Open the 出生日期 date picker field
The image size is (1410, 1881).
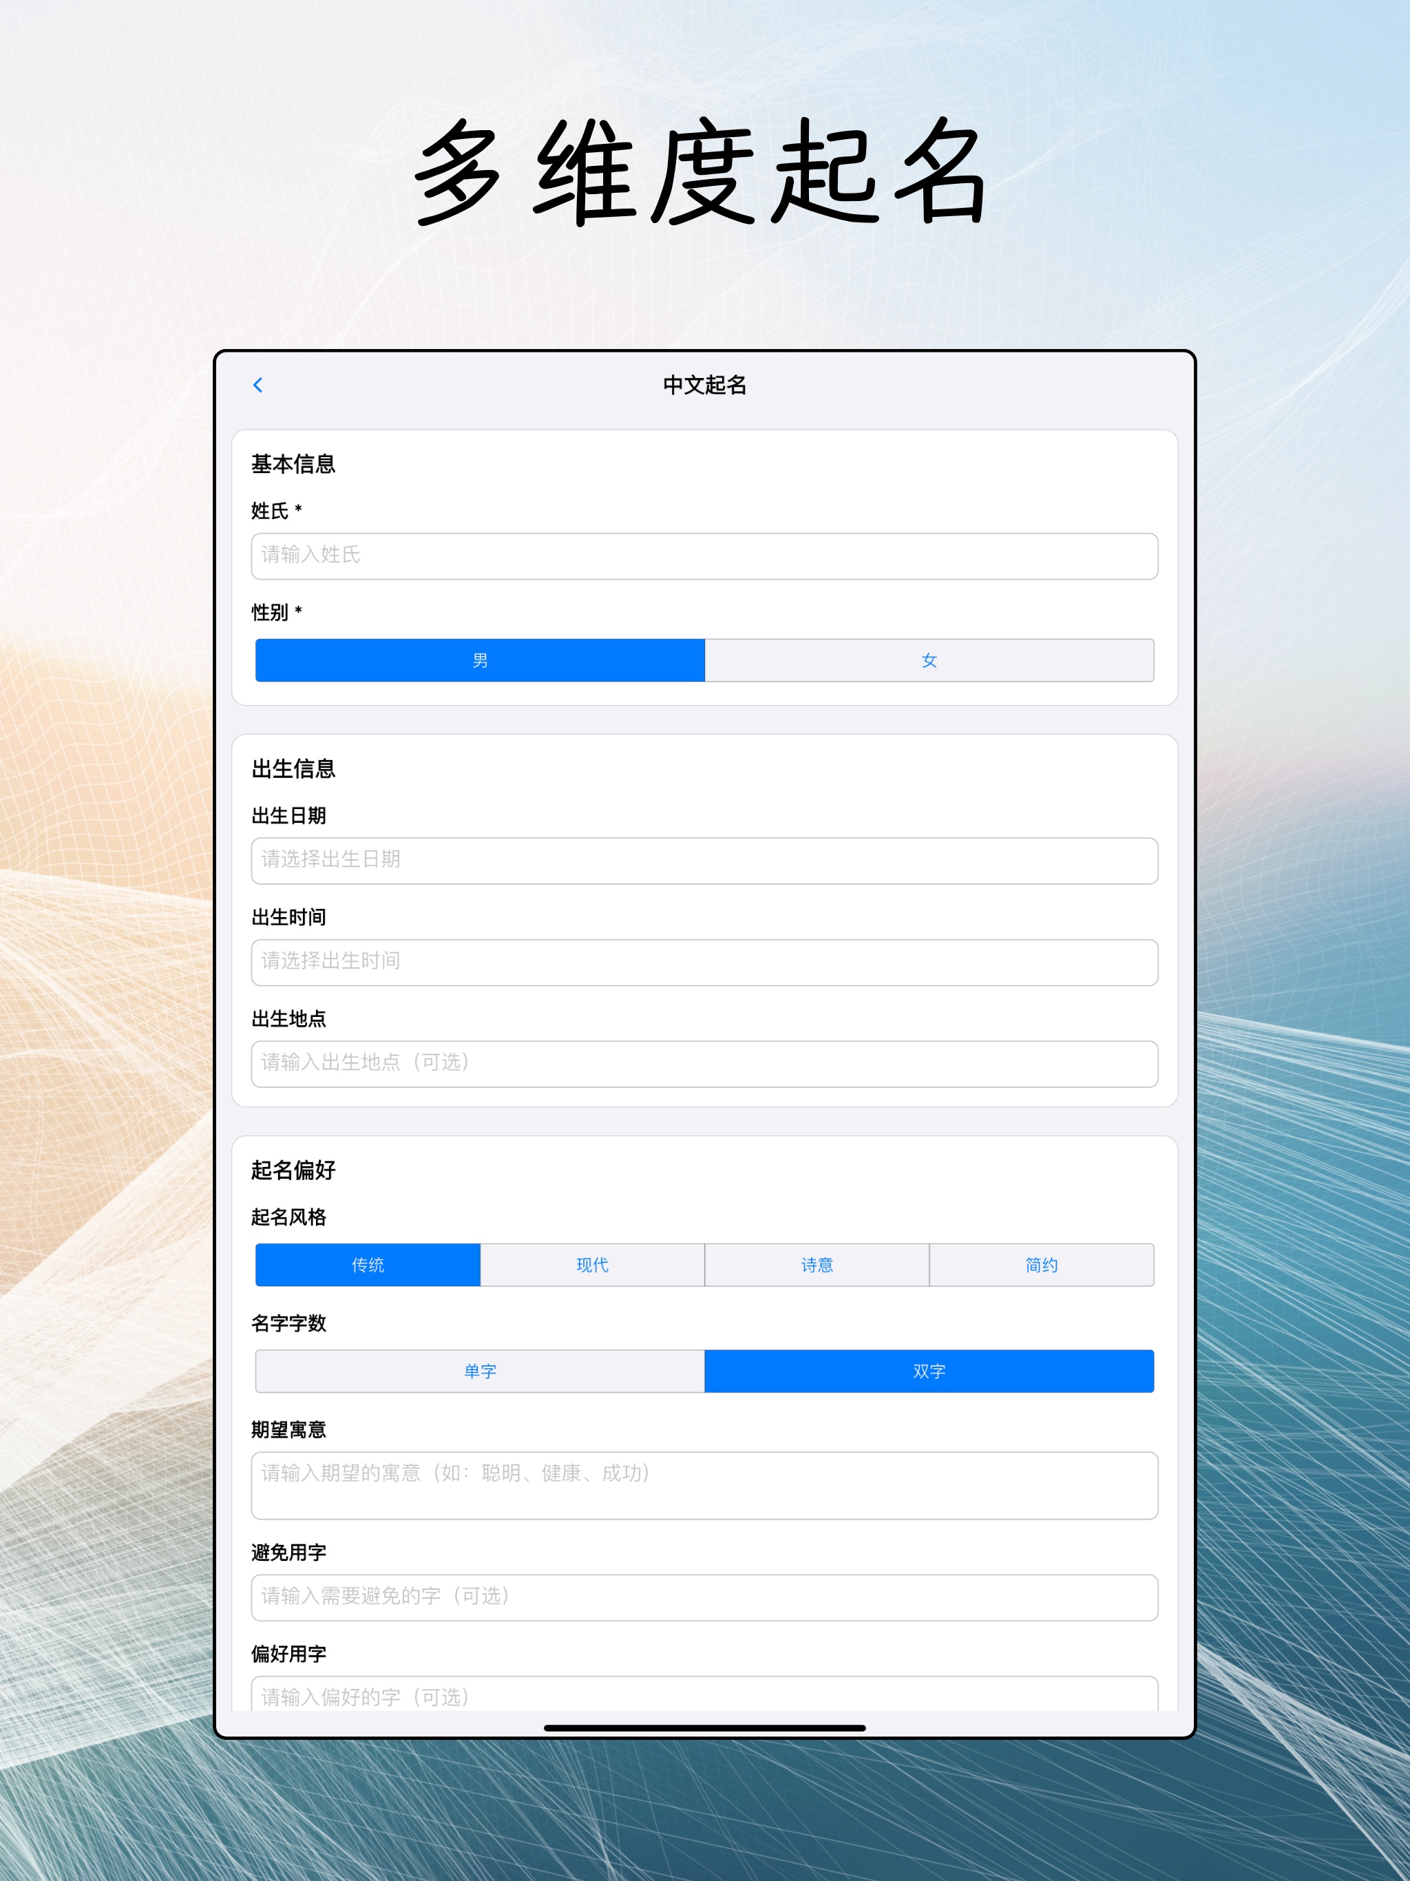[704, 861]
